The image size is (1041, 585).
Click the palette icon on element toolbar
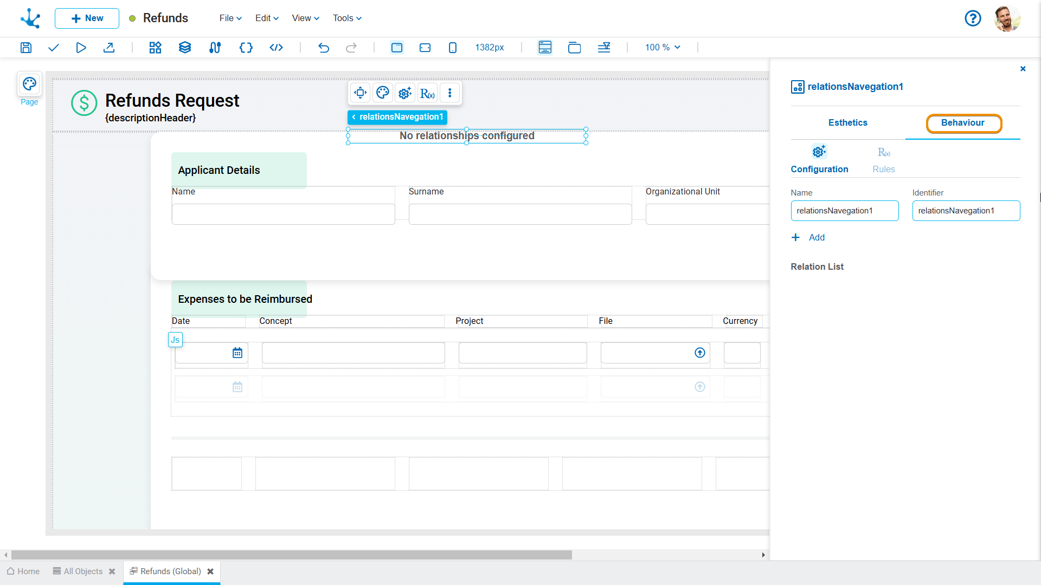(x=382, y=93)
